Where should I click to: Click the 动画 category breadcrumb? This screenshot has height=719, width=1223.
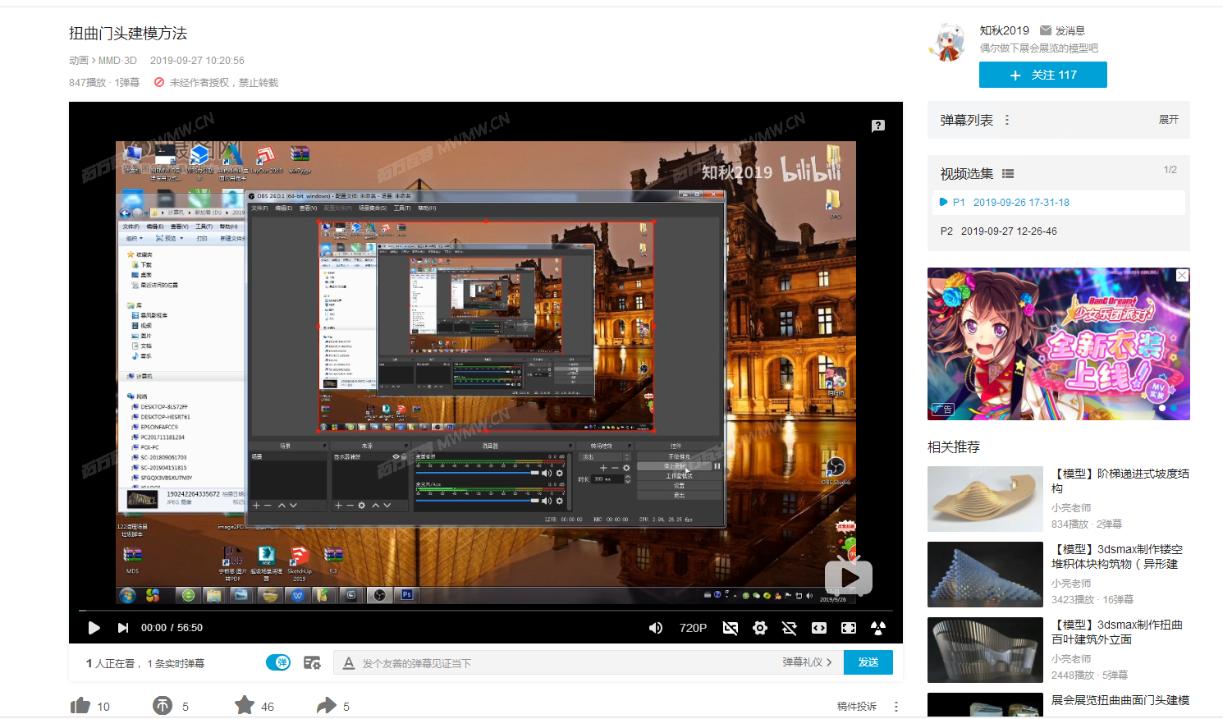(x=79, y=61)
